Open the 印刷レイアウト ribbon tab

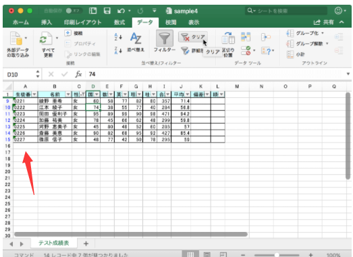(82, 22)
